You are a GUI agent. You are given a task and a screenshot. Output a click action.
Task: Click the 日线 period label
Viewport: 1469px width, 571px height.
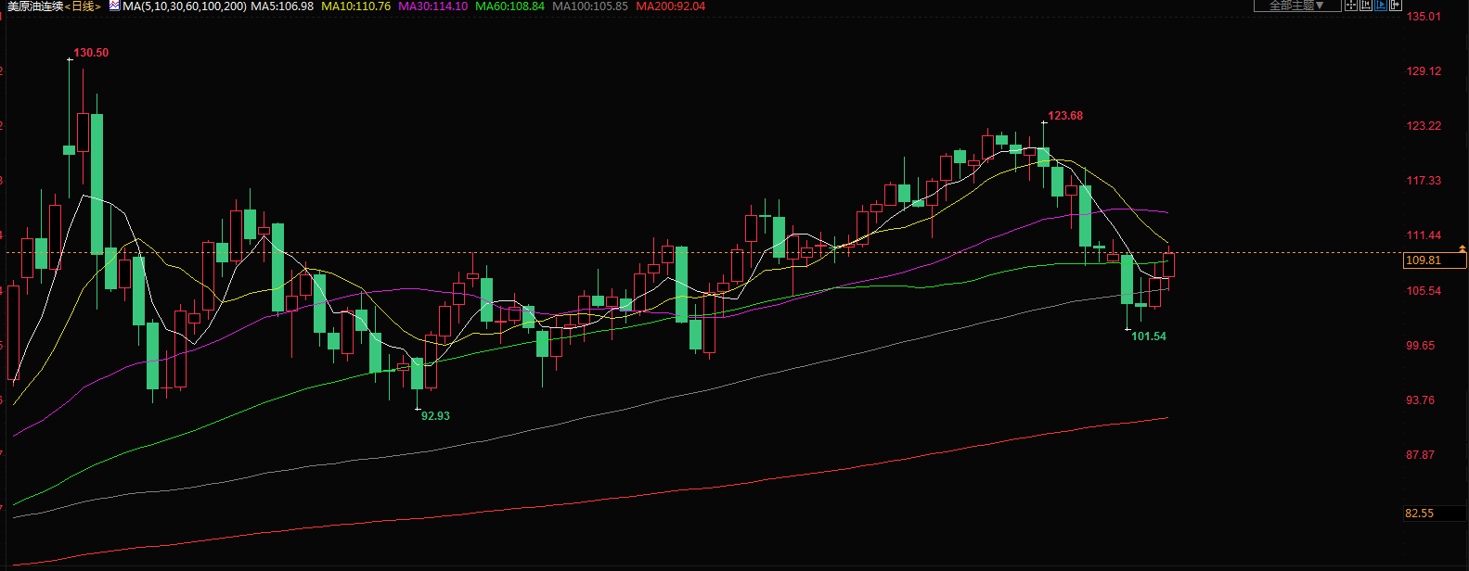pos(83,6)
